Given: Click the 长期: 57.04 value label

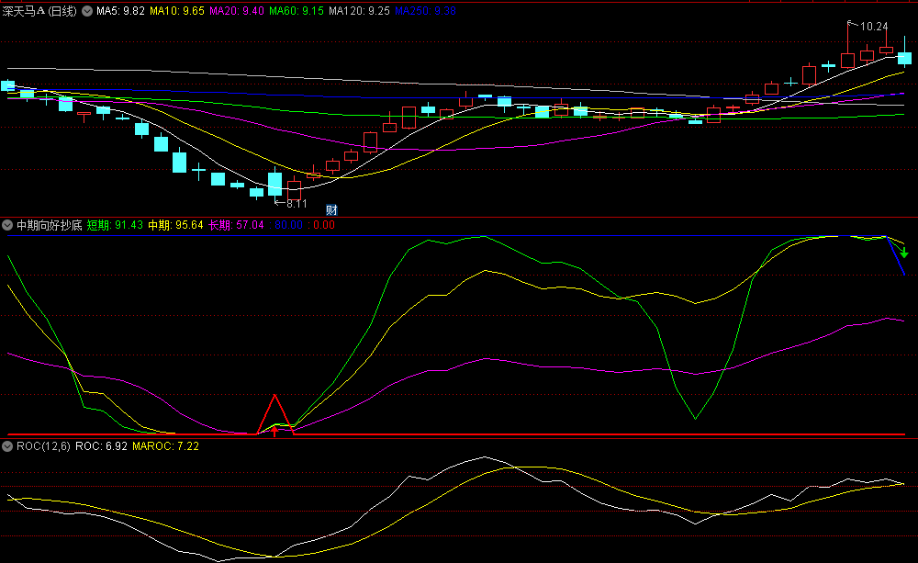Looking at the screenshot, I should 236,225.
